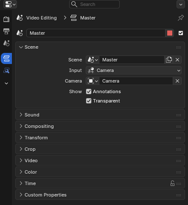Open the properties options dropdown arrow
The image size is (188, 205).
[181, 4]
